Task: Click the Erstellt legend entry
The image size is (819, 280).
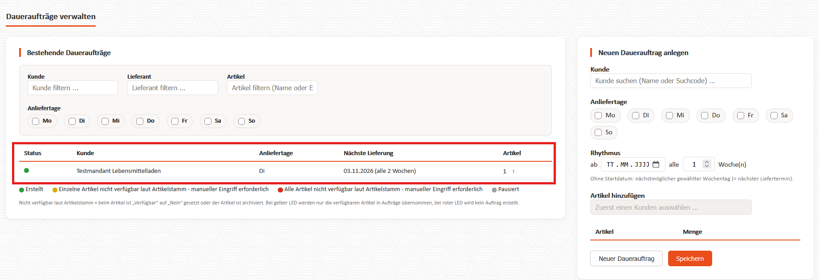Action: 31,189
